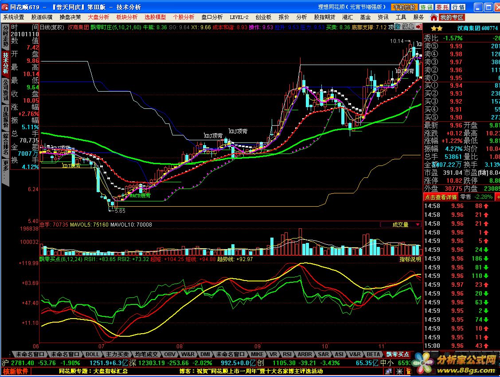
Task: Select the 自选报价 sidebar tab
Action: pyautogui.click(x=5, y=117)
